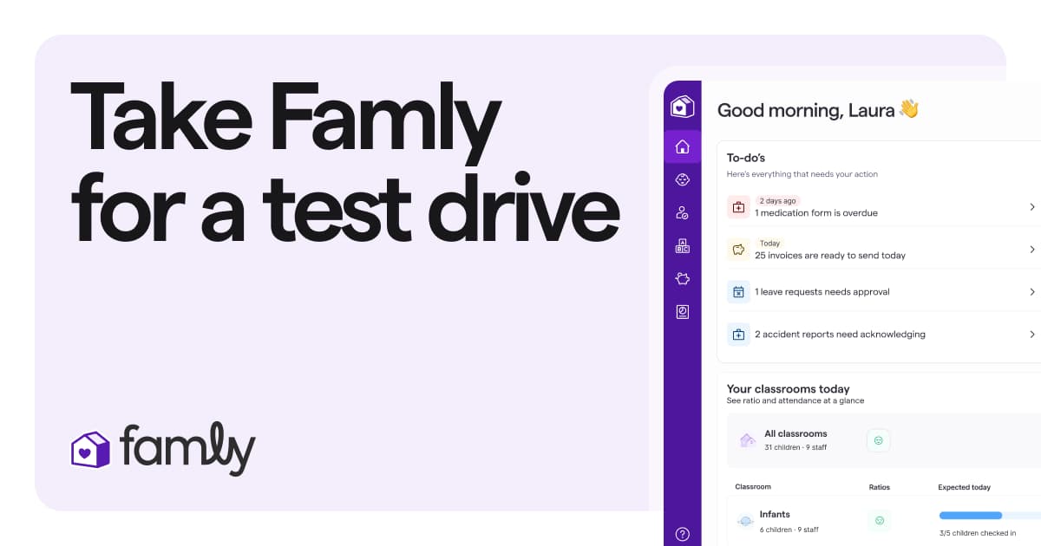Click the red medication form icon
Screen dimensions: 1041x546
coord(738,207)
